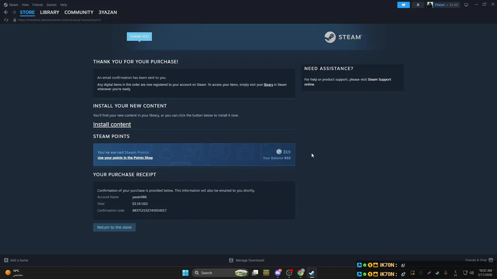Open the notifications bell

coord(418,5)
